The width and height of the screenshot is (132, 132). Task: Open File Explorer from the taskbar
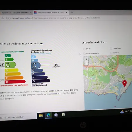click(x=41, y=116)
